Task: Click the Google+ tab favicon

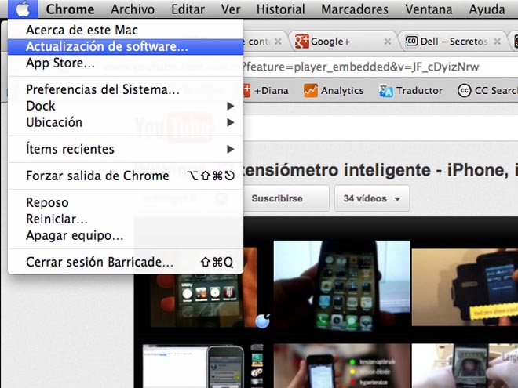Action: 301,41
